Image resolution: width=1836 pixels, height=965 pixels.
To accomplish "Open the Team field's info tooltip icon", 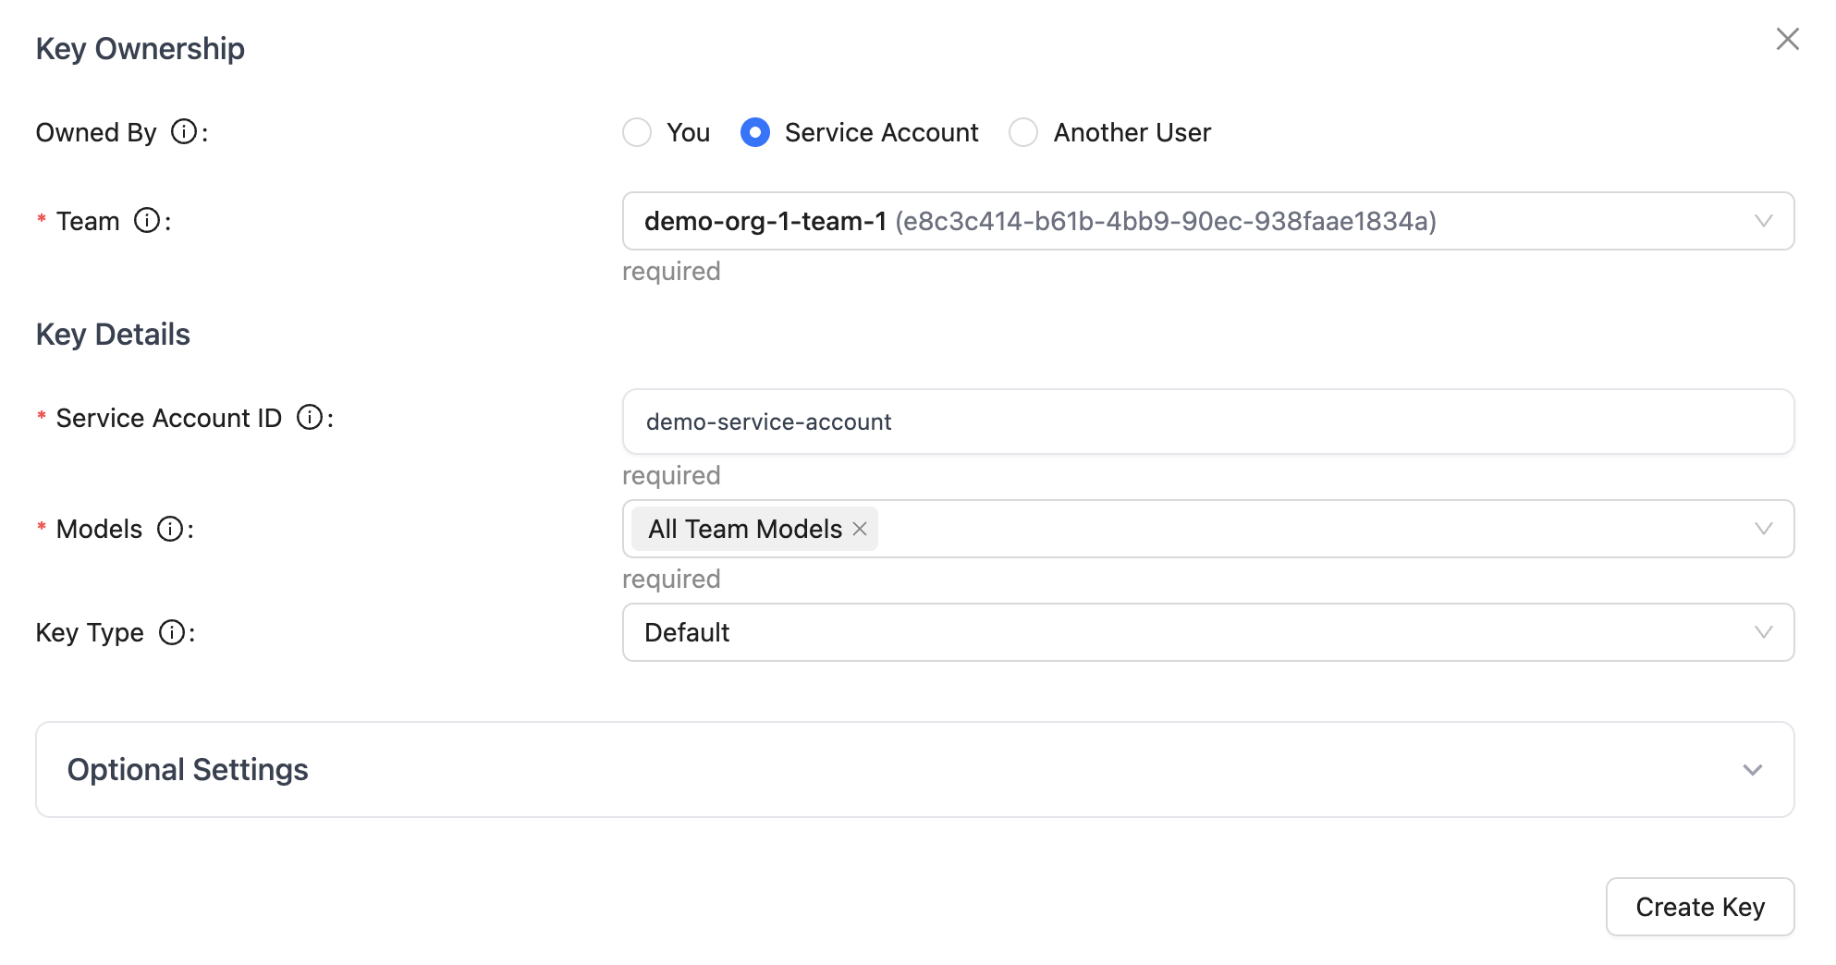I will [146, 221].
